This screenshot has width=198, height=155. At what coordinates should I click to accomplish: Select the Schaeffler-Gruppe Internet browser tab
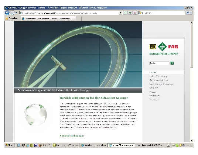point(48,18)
